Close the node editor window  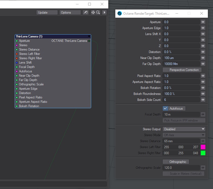click(102, 4)
